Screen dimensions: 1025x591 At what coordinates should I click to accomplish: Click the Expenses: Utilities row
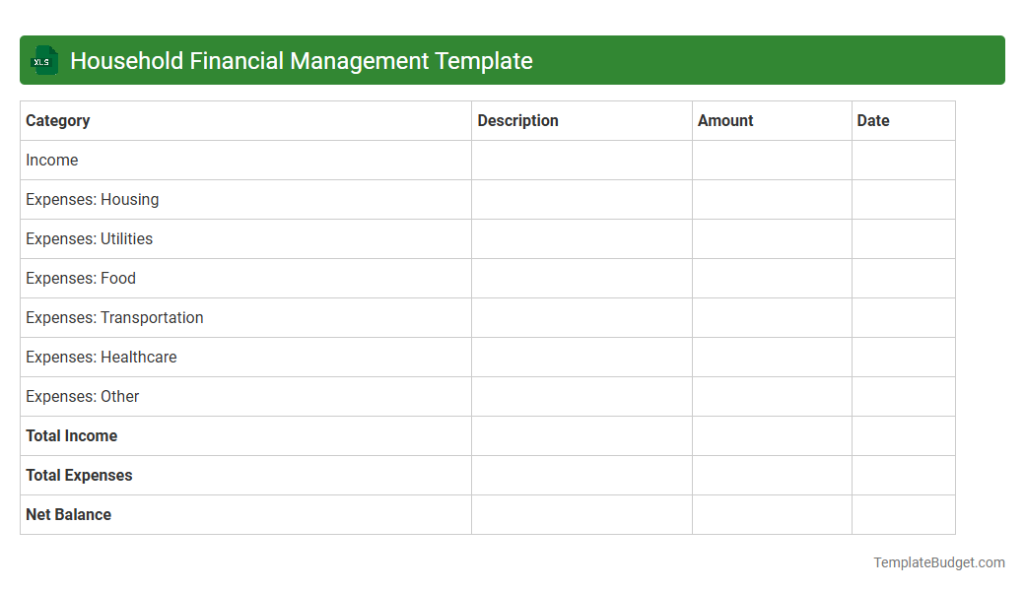coord(89,238)
